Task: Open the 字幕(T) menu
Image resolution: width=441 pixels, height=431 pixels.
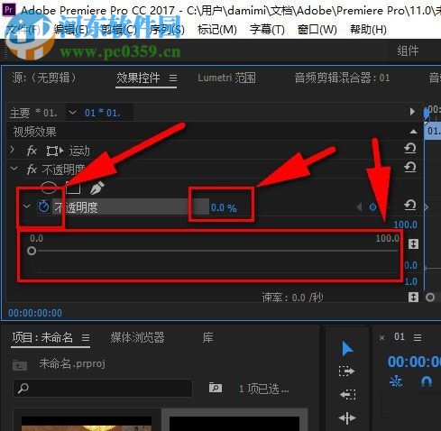Action: tap(267, 30)
